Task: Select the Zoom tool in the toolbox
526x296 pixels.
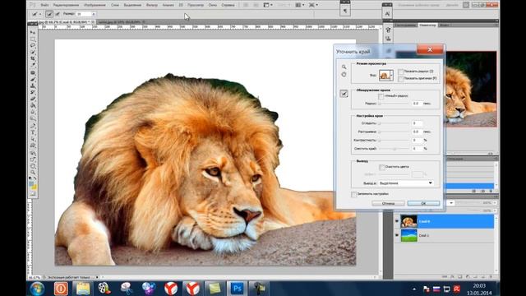Action: [x=33, y=173]
